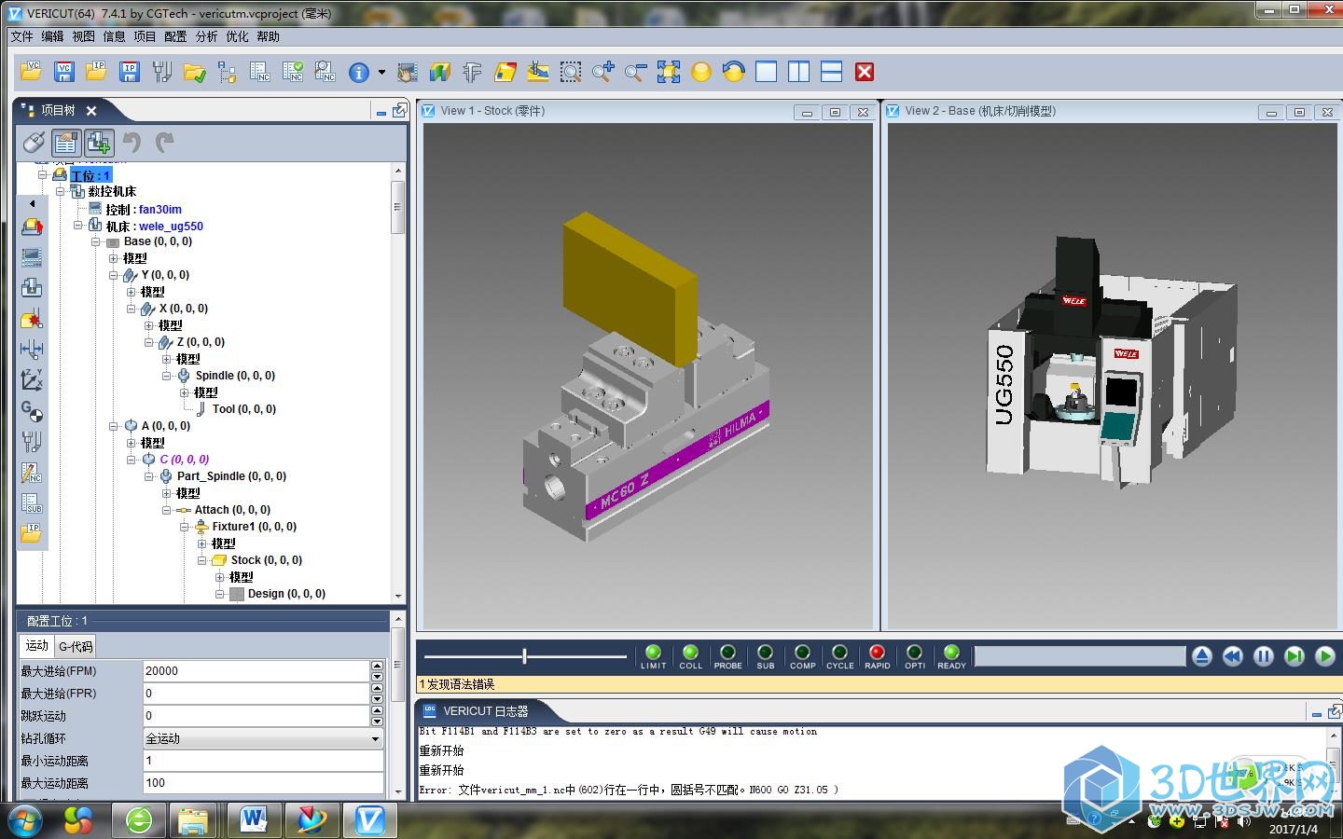Screen dimensions: 1343x839
Task: Toggle the LIMIT status light
Action: coord(653,653)
